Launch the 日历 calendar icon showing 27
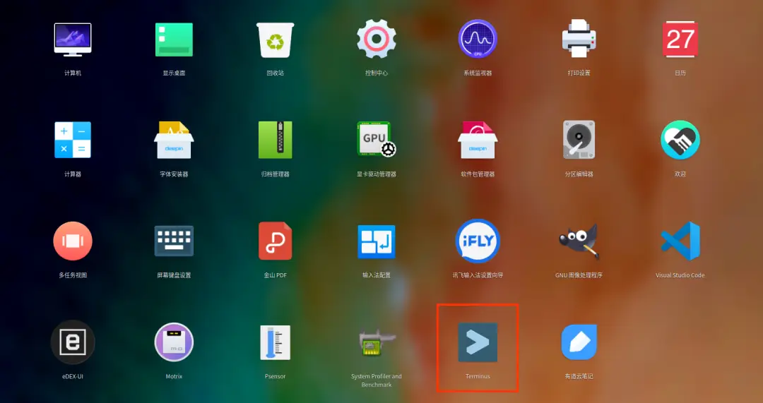 point(680,39)
